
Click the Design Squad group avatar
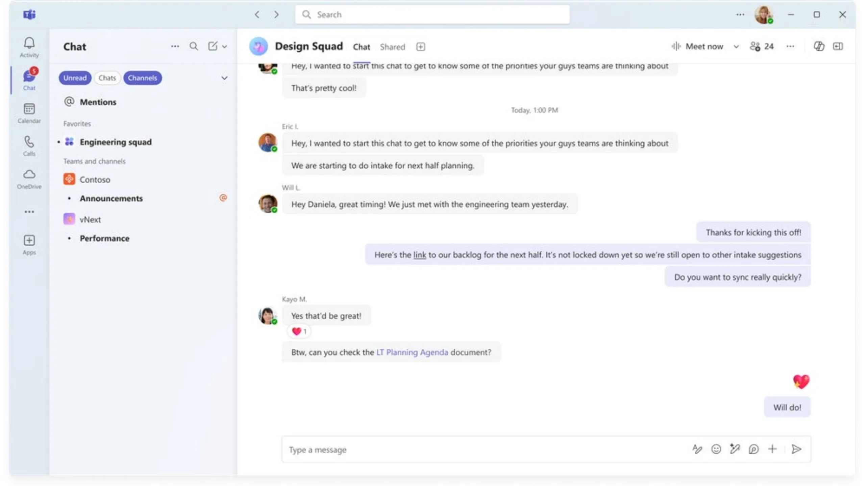(x=258, y=46)
